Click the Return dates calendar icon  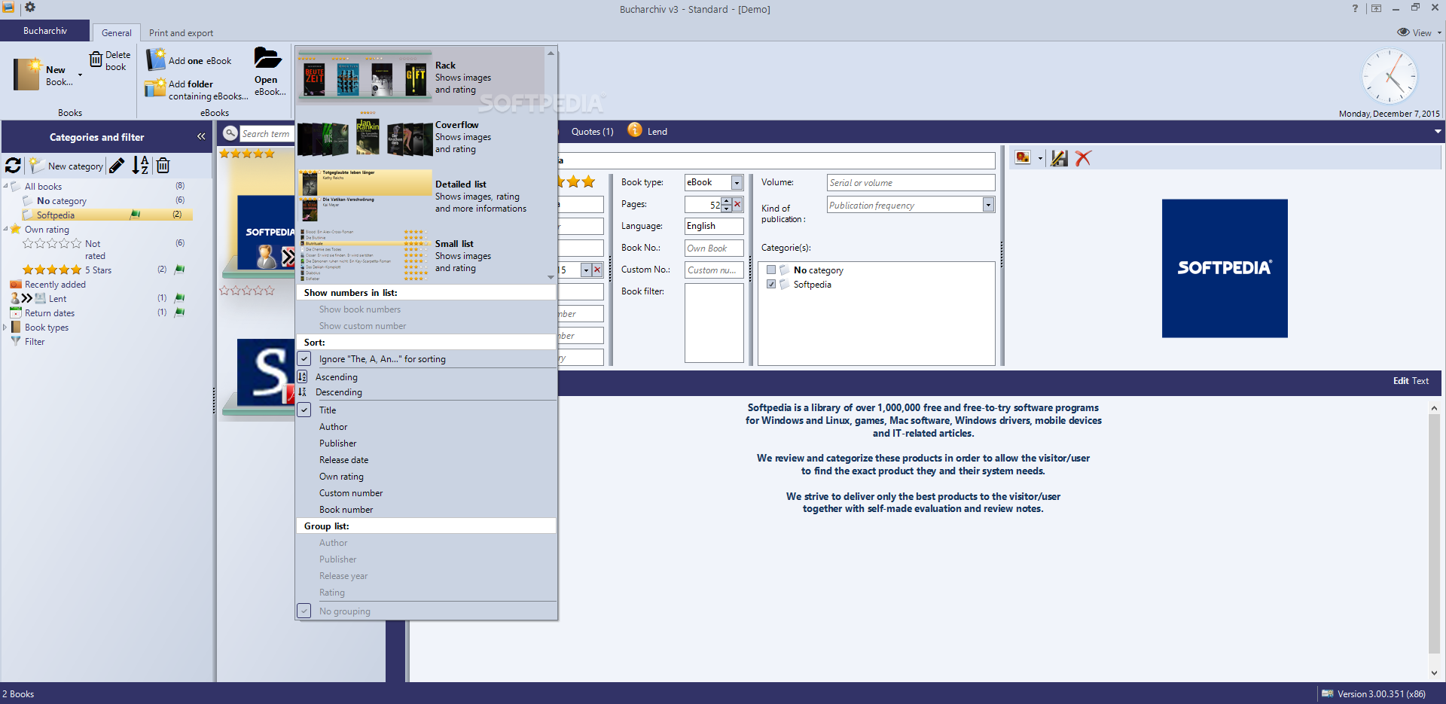pos(16,312)
